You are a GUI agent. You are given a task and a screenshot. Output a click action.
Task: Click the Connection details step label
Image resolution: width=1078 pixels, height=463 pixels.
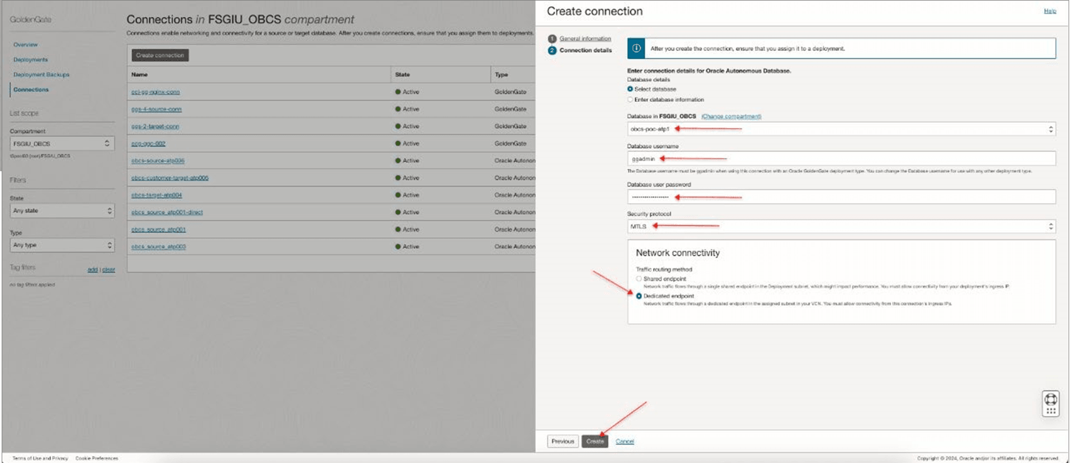coord(586,50)
